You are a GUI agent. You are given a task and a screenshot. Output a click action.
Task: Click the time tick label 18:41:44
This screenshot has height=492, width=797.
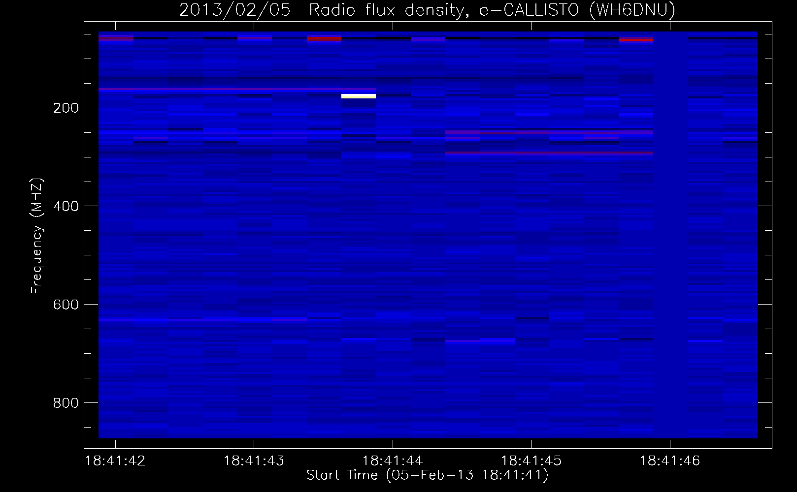(x=393, y=461)
